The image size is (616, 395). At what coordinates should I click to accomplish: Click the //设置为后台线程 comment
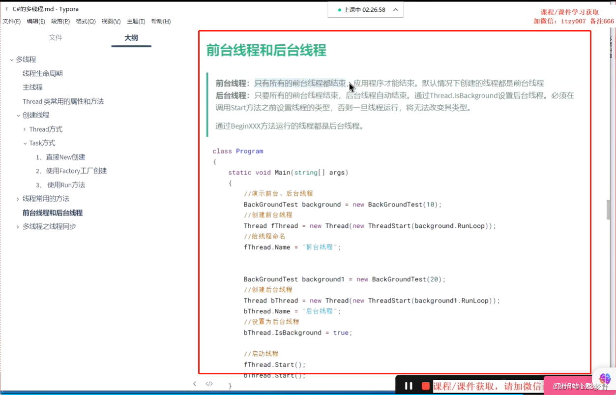(x=271, y=322)
